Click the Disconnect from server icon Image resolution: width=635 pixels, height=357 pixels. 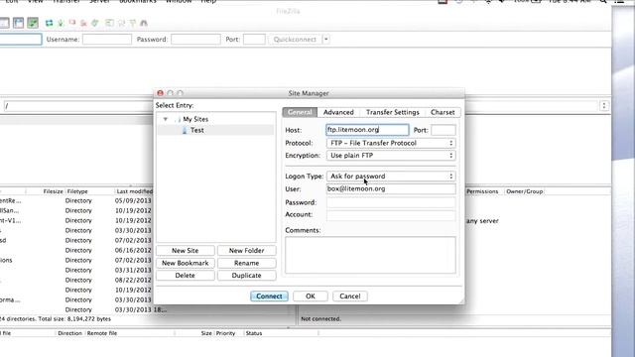click(83, 23)
